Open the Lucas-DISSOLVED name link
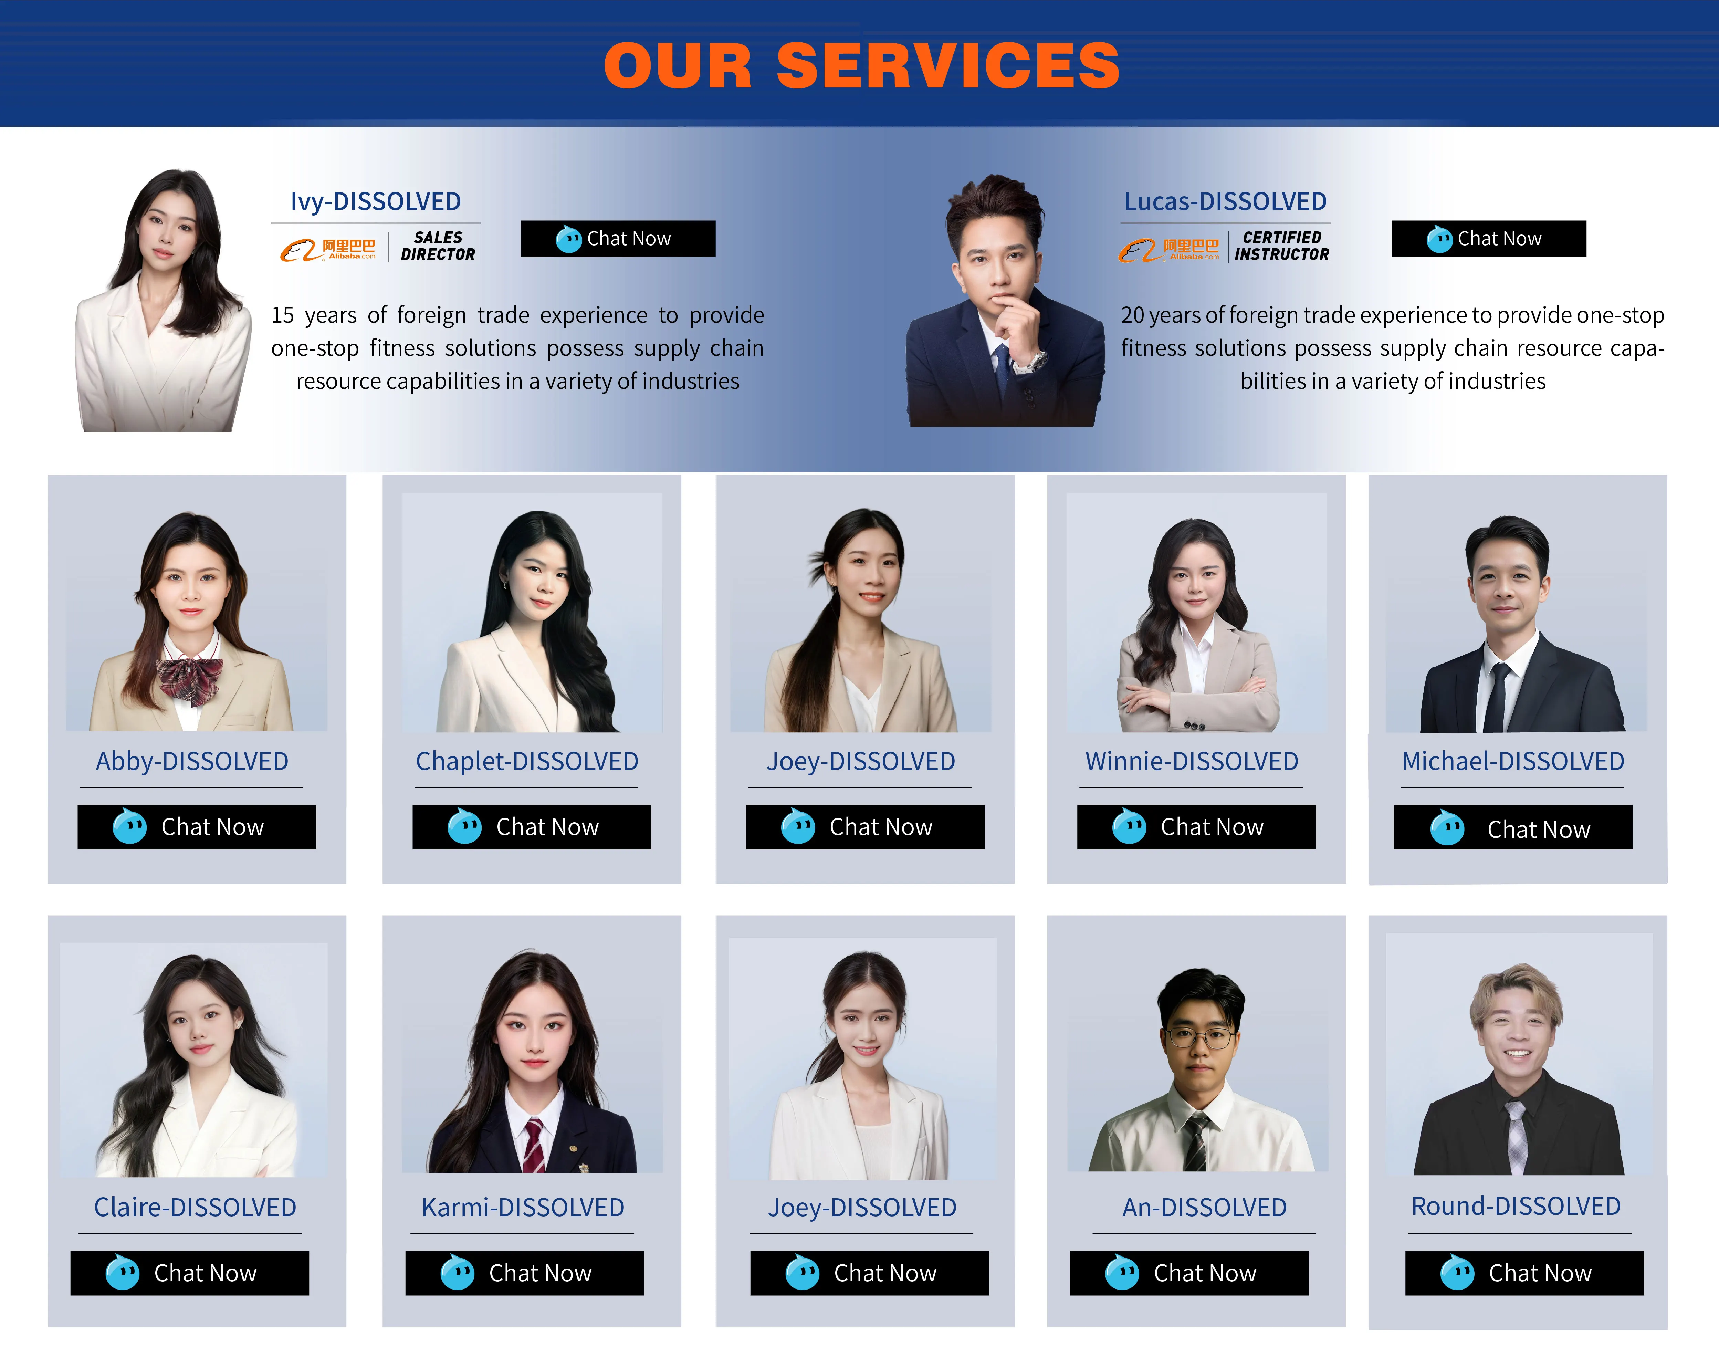 tap(1225, 201)
